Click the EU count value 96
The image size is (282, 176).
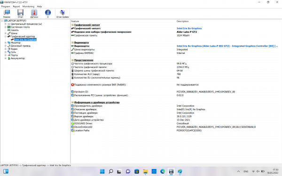click(x=178, y=77)
